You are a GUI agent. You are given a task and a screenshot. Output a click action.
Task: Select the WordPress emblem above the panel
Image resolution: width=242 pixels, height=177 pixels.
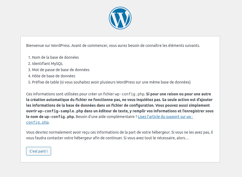(120, 18)
